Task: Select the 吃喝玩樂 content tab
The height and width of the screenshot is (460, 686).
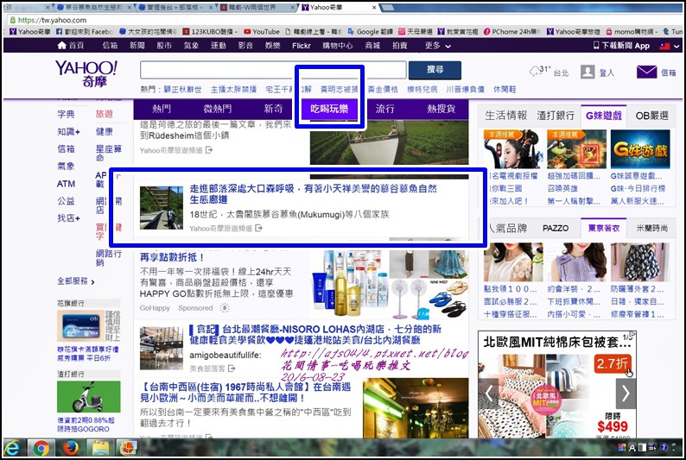Action: [329, 109]
